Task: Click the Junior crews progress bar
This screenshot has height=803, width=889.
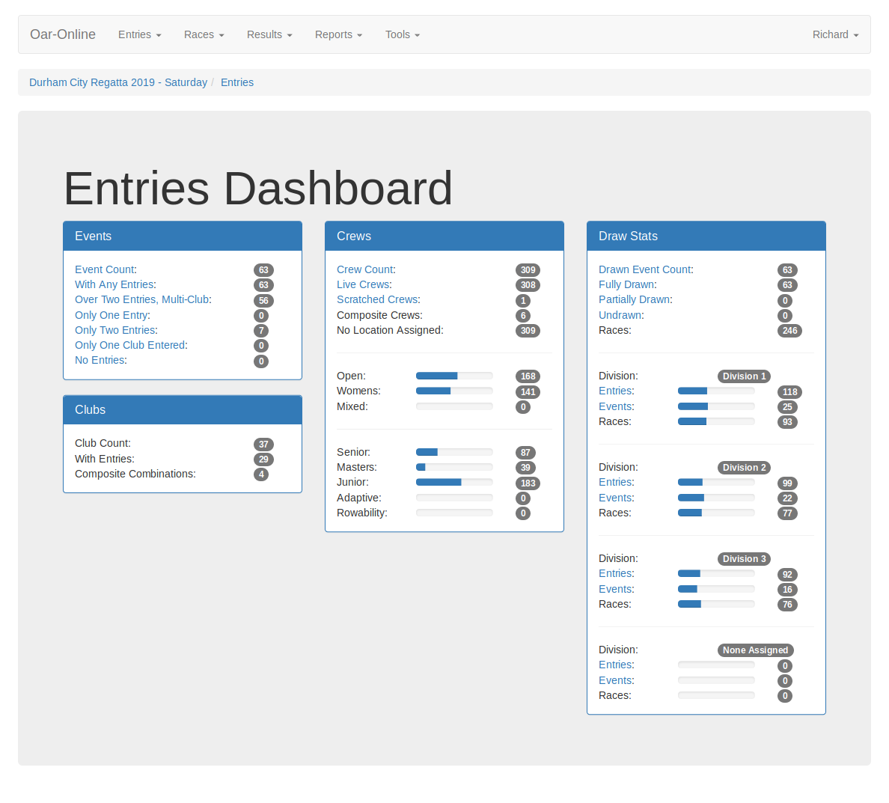Action: pos(454,483)
